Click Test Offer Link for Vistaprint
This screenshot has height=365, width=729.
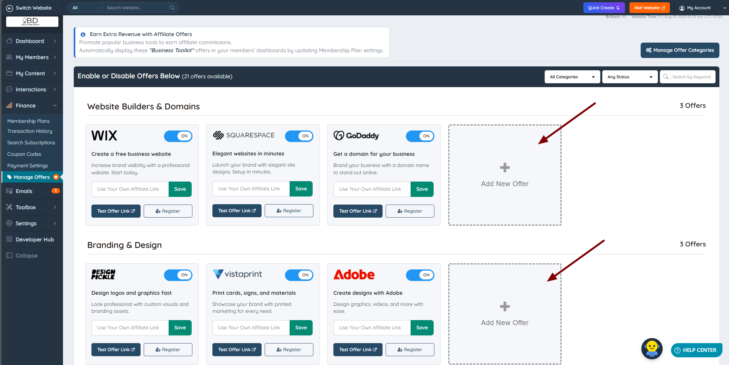coord(237,350)
